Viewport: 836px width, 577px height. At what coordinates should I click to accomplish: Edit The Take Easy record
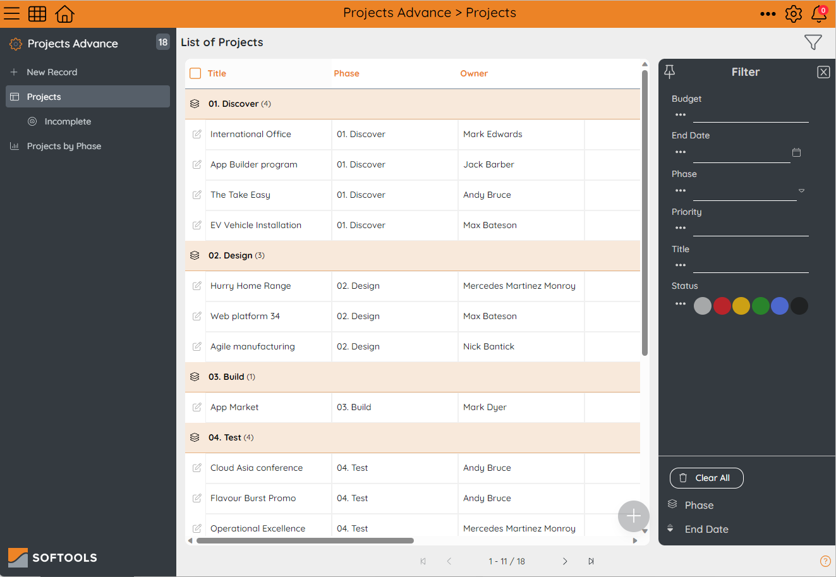pos(197,195)
